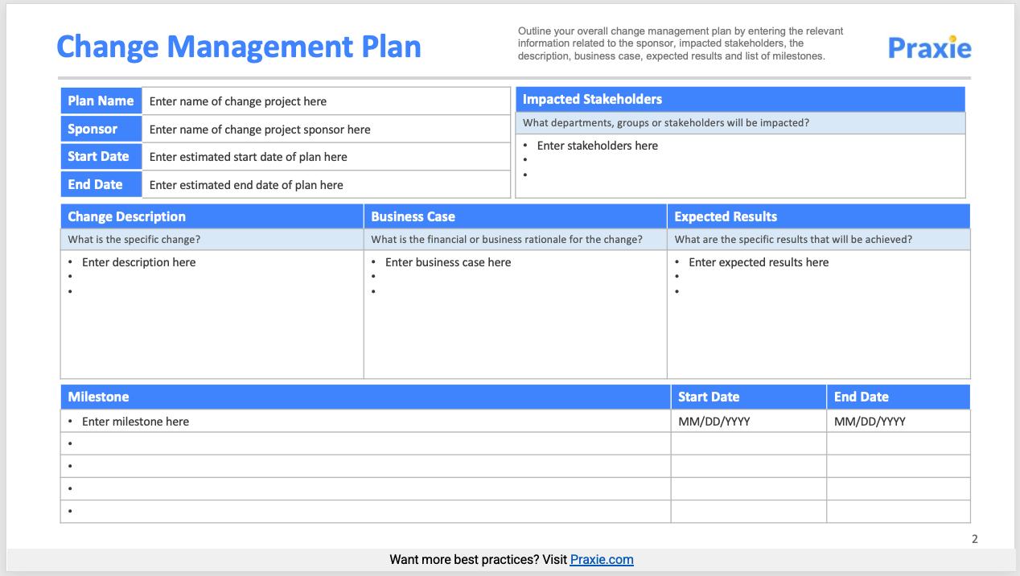The width and height of the screenshot is (1020, 576).
Task: Select the 'Enter estimated start date of plan here' field
Action: coord(326,157)
